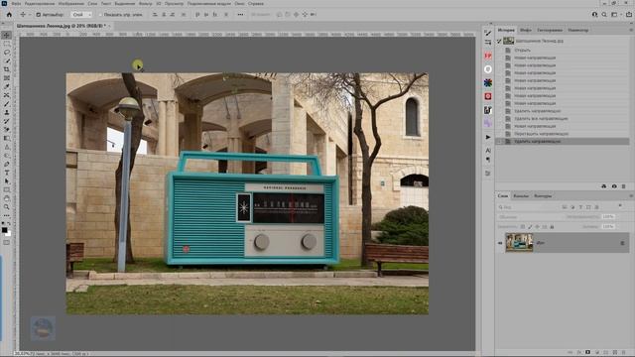This screenshot has height=357, width=635.
Task: Open the layer filter type dropdown
Action: tap(528, 207)
